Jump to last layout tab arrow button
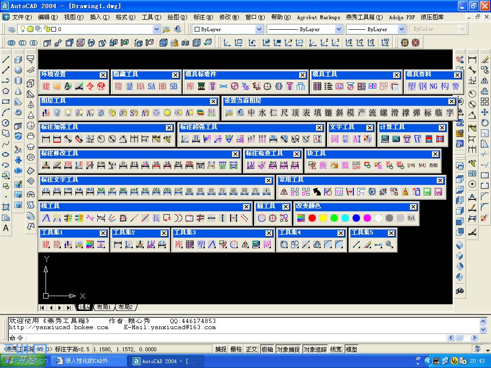The height and width of the screenshot is (368, 491). coord(68,308)
